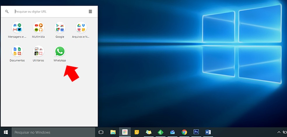
Task: Click the WhatsApp label text
Action: pos(60,61)
